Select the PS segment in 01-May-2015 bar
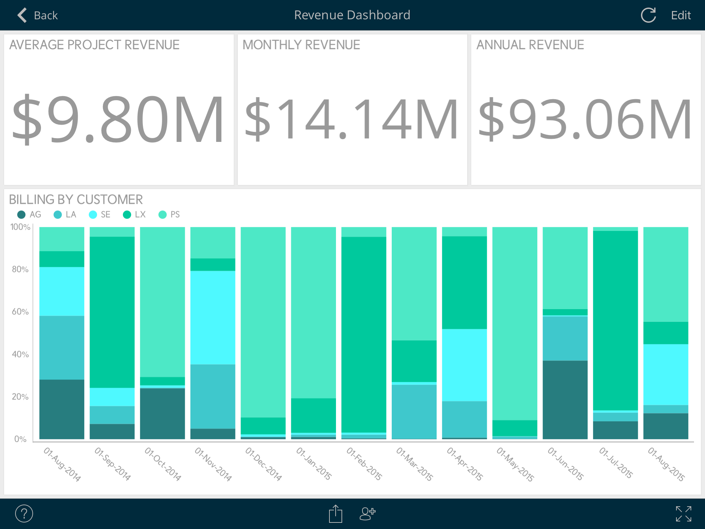 pos(515,323)
